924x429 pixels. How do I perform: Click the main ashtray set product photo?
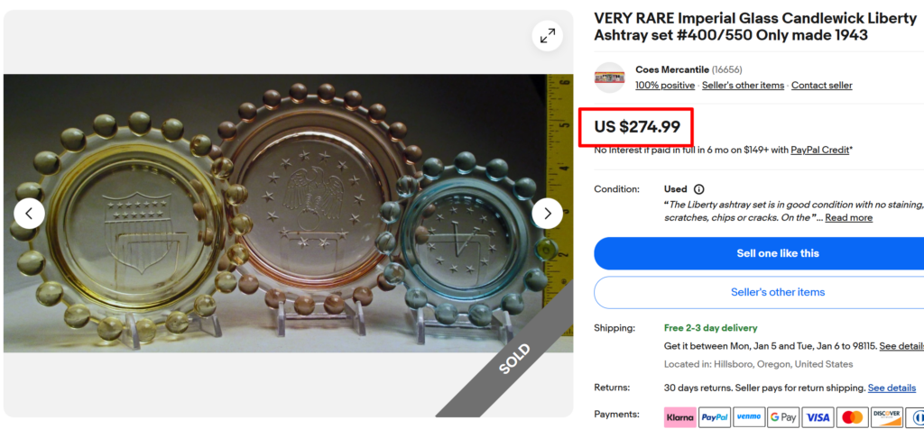[289, 214]
